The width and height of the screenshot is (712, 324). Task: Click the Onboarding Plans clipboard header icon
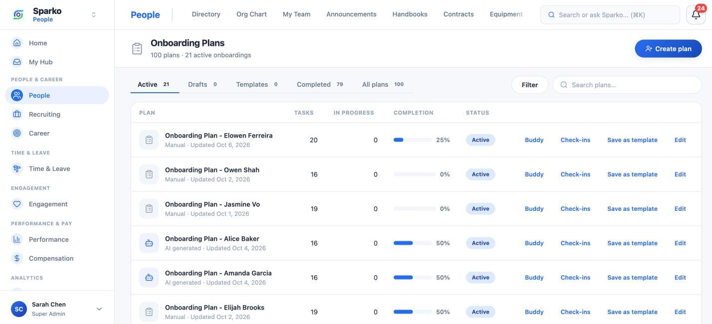coord(137,48)
